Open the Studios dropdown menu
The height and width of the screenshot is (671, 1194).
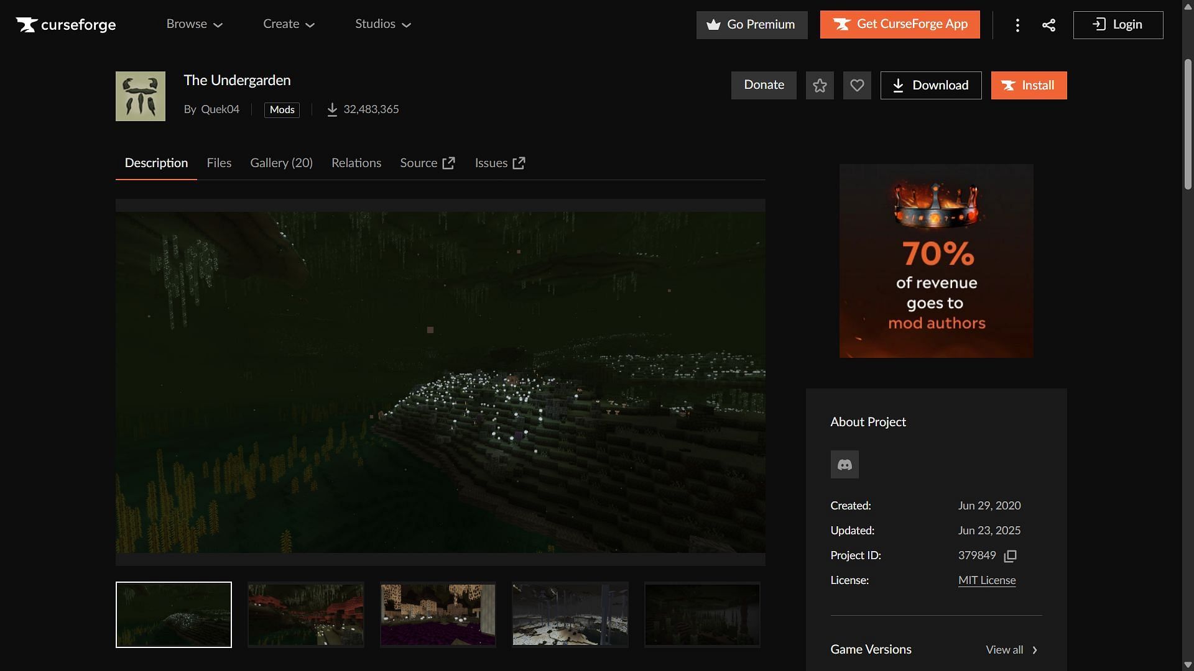tap(383, 24)
